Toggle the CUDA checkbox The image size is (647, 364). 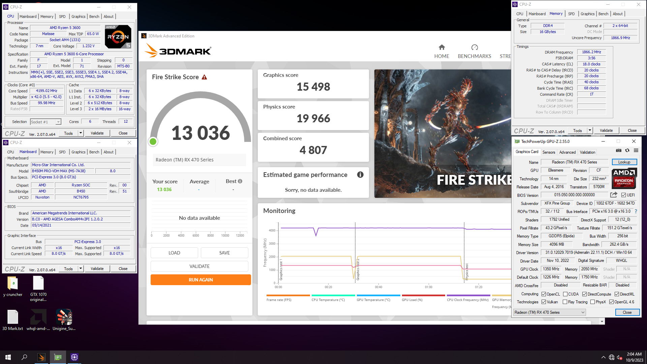click(565, 294)
